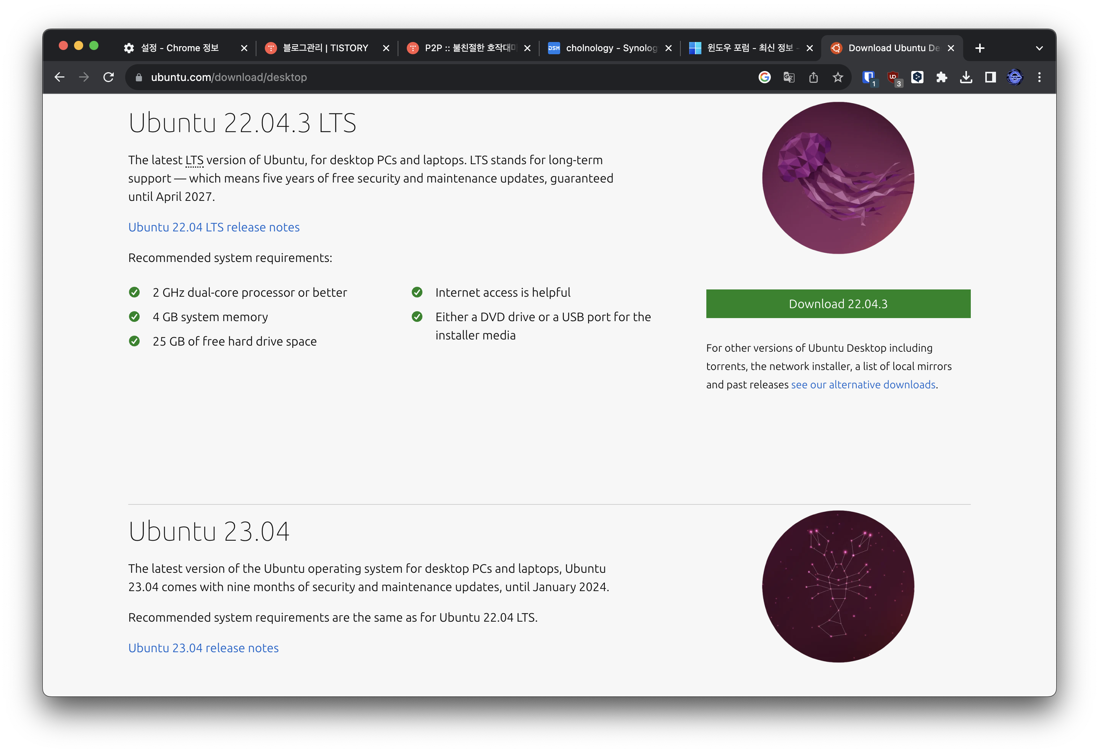Screen dimensions: 1099x753
Task: Show Chrome downloads tray
Action: tap(966, 77)
